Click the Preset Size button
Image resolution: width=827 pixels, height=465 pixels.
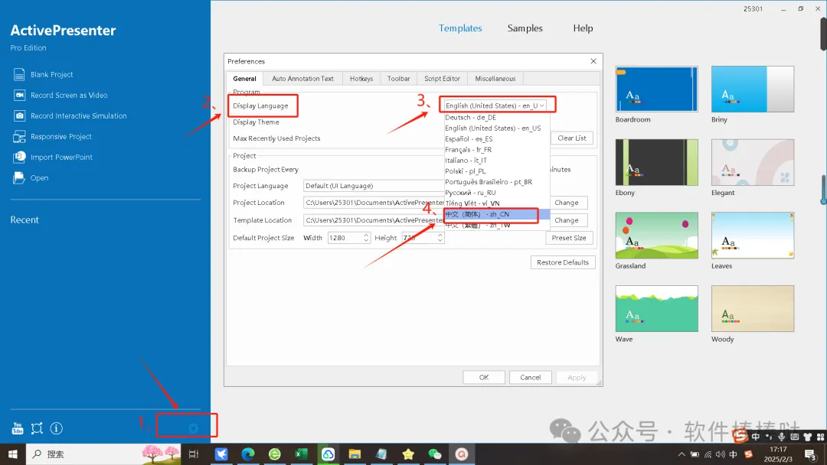tap(569, 238)
